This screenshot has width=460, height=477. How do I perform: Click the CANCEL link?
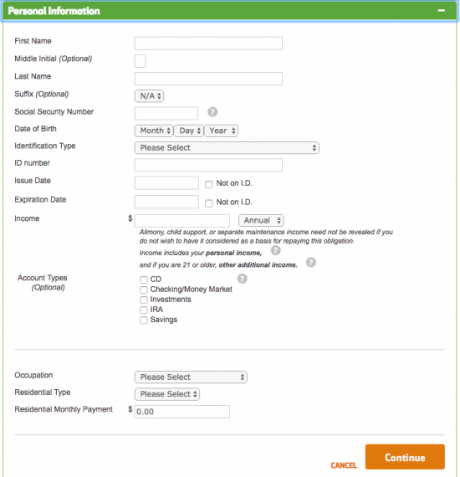click(x=344, y=465)
